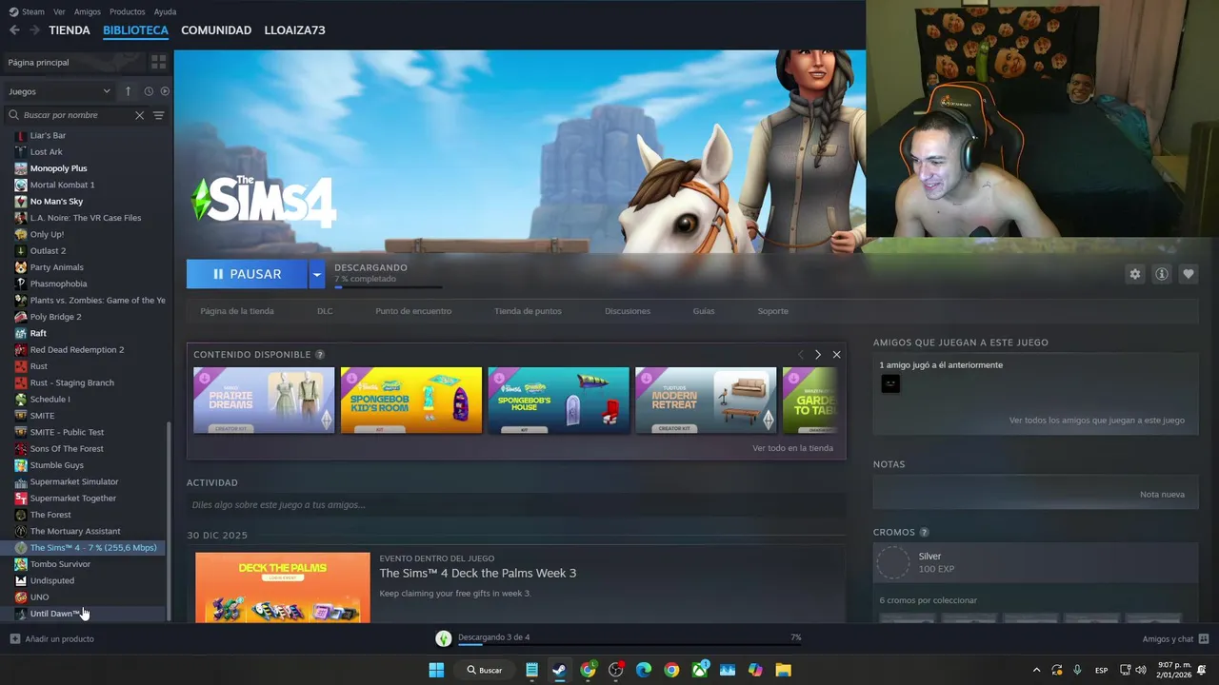Image resolution: width=1219 pixels, height=685 pixels.
Task: Open the LLOAIZA73 profile tab
Action: tap(294, 30)
